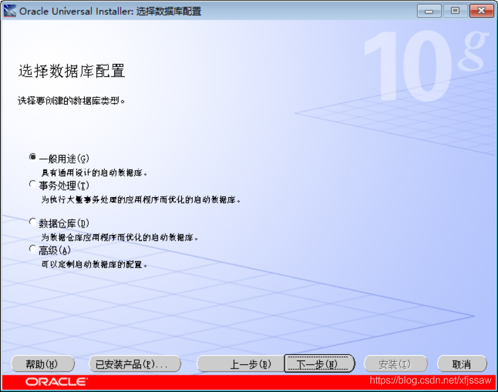Minimize the installer window
The image size is (498, 392).
coord(429,11)
